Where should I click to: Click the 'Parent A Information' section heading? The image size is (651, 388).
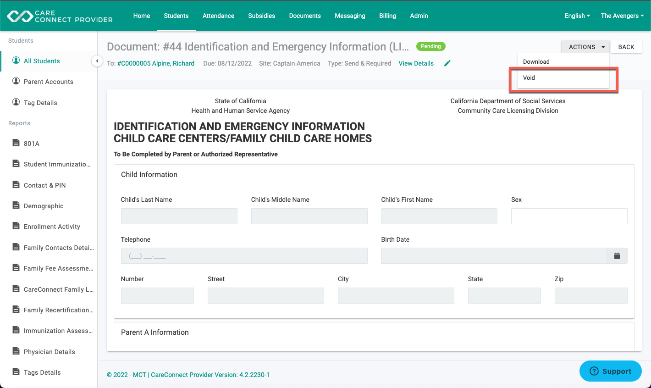pos(155,332)
